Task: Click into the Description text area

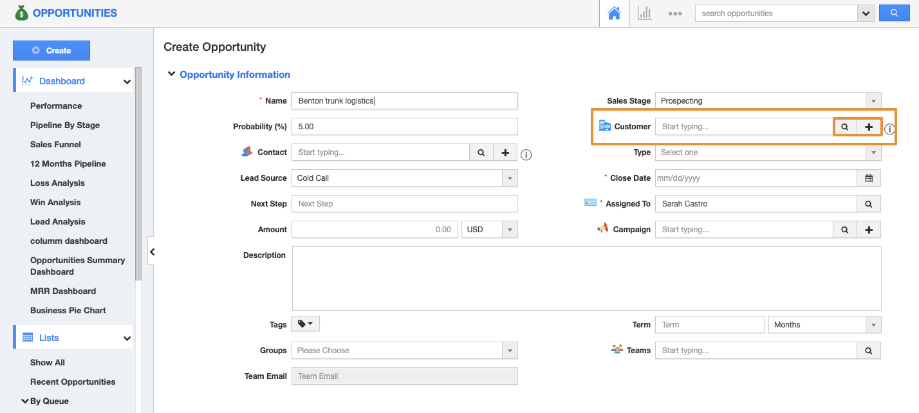Action: click(586, 279)
